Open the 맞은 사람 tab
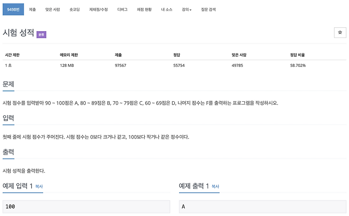The width and height of the screenshot is (349, 216). [53, 9]
